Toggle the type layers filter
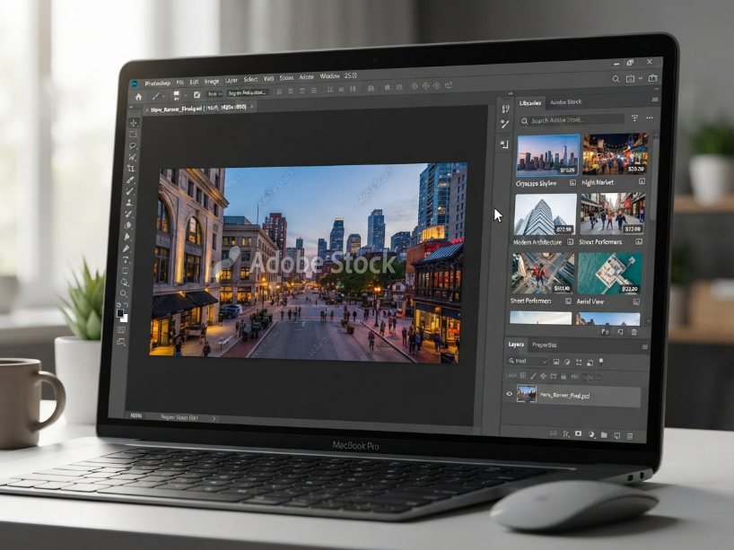This screenshot has width=734, height=550. [579, 362]
